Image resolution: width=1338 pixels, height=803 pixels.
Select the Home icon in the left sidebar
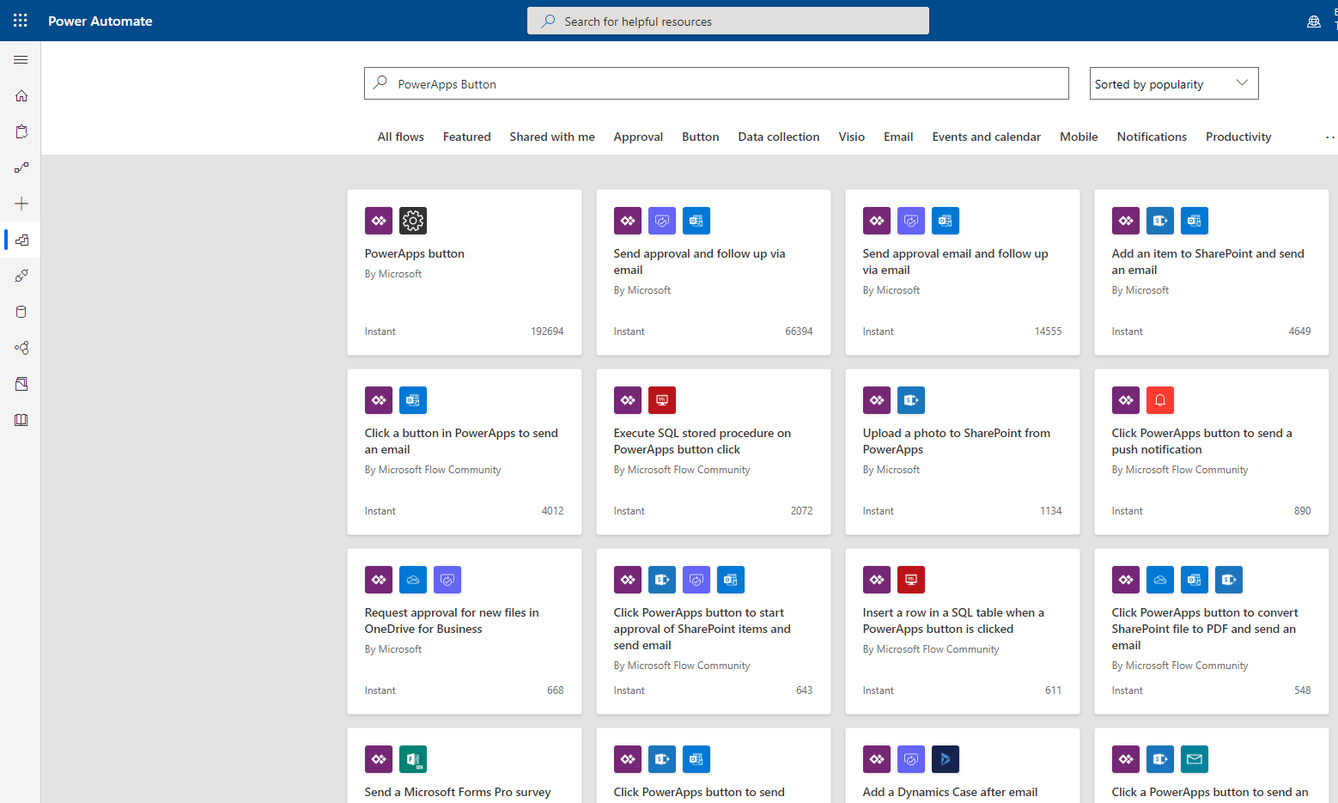click(x=20, y=95)
